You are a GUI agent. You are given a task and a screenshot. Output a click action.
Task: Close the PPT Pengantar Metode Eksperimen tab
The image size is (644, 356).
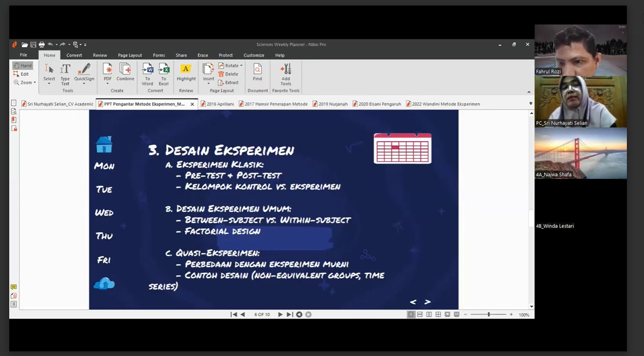[x=192, y=104]
